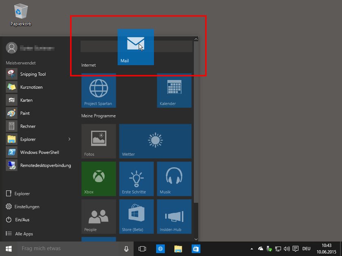Image resolution: width=342 pixels, height=256 pixels.
Task: Open Project Spartan globe icon on taskbar
Action: 160,249
